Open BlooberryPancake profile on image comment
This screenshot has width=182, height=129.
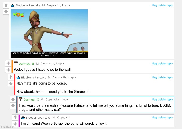(28, 5)
